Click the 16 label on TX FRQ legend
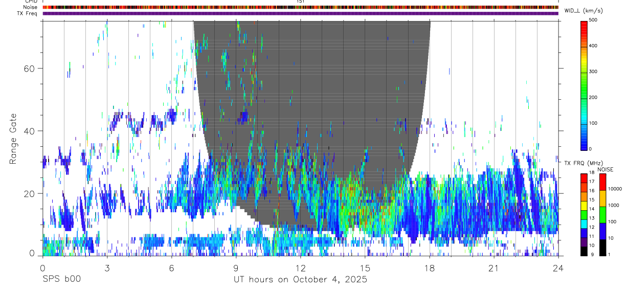The width and height of the screenshot is (628, 290). click(x=592, y=191)
